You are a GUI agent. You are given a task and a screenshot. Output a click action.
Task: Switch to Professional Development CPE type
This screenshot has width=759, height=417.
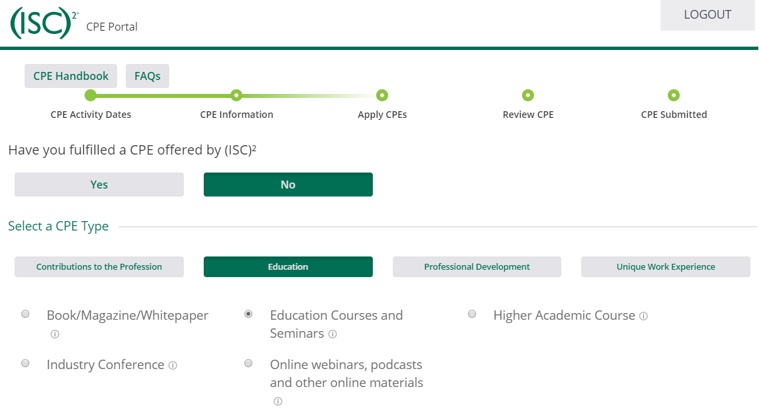[477, 266]
